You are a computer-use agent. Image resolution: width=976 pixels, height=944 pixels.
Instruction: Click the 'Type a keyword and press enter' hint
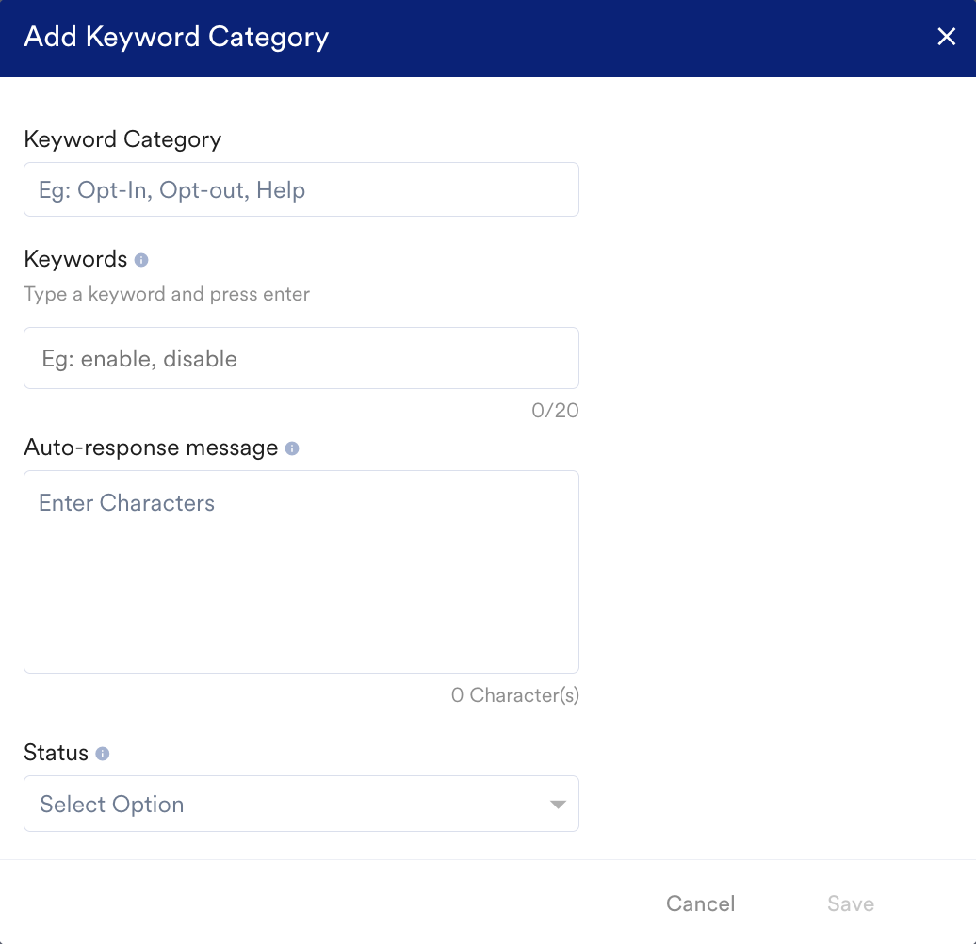pos(167,294)
